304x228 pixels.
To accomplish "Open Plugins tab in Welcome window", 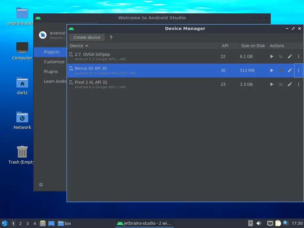I will click(x=51, y=72).
